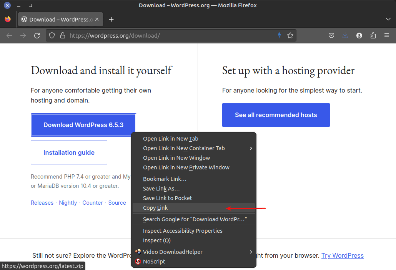
Task: Select NoScript in the context menu
Action: [x=154, y=262]
